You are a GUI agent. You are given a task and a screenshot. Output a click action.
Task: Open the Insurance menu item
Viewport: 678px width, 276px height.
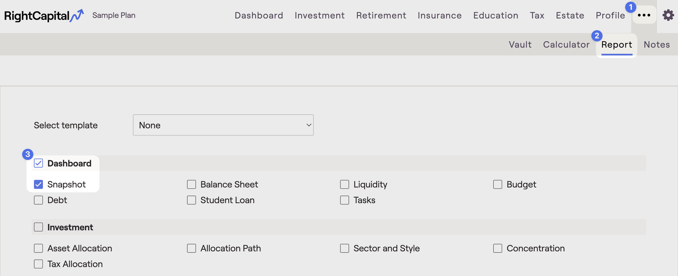coord(439,16)
